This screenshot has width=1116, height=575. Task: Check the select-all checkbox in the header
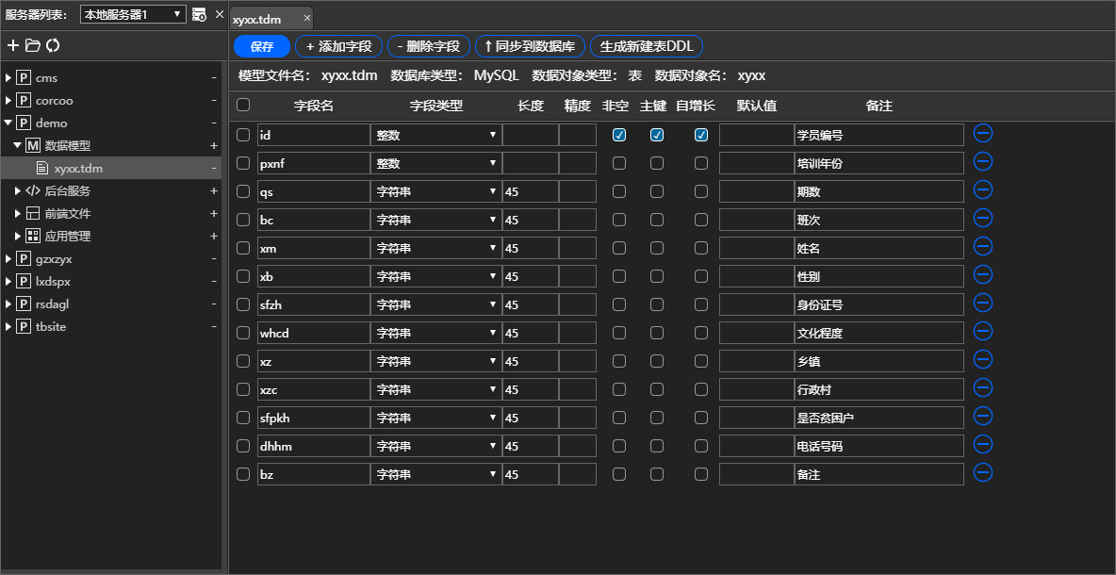coord(243,106)
